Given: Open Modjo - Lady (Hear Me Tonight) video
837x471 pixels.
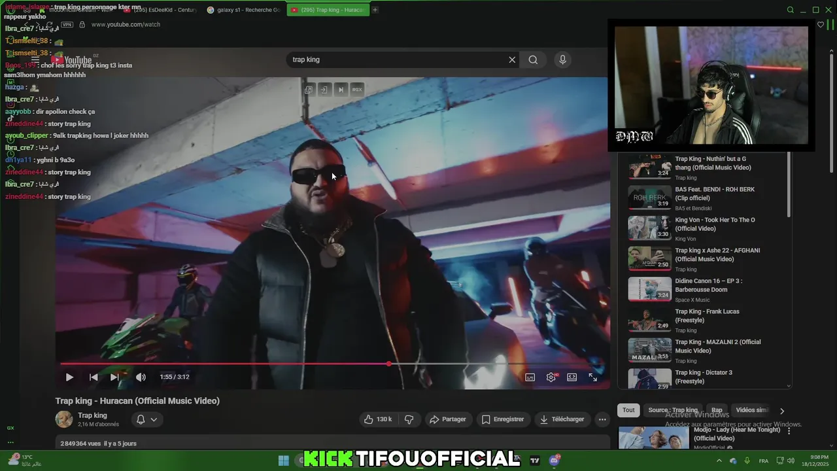Looking at the screenshot, I should pyautogui.click(x=736, y=434).
